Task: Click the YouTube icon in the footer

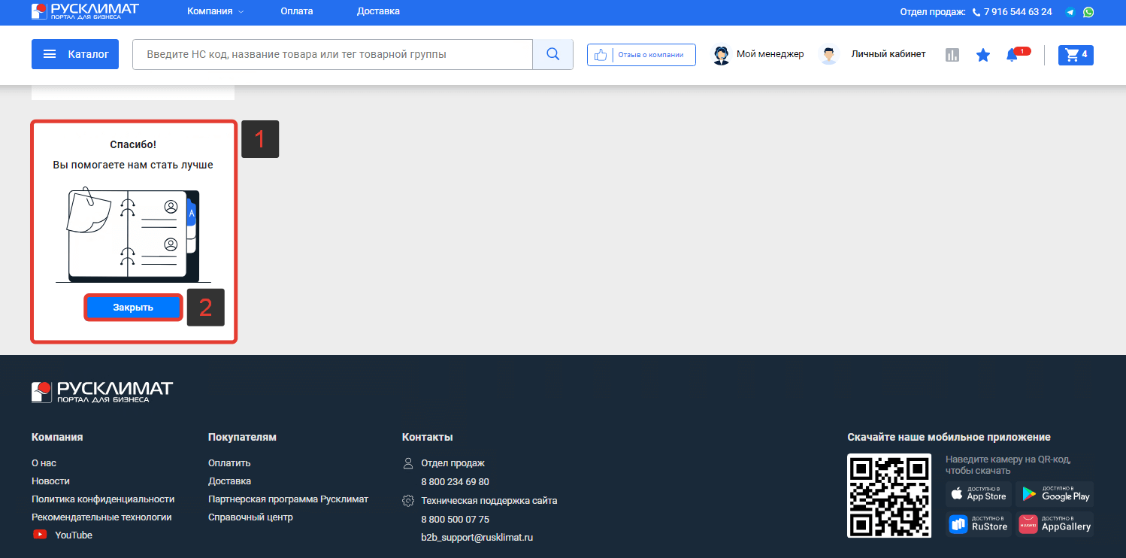Action: (40, 535)
